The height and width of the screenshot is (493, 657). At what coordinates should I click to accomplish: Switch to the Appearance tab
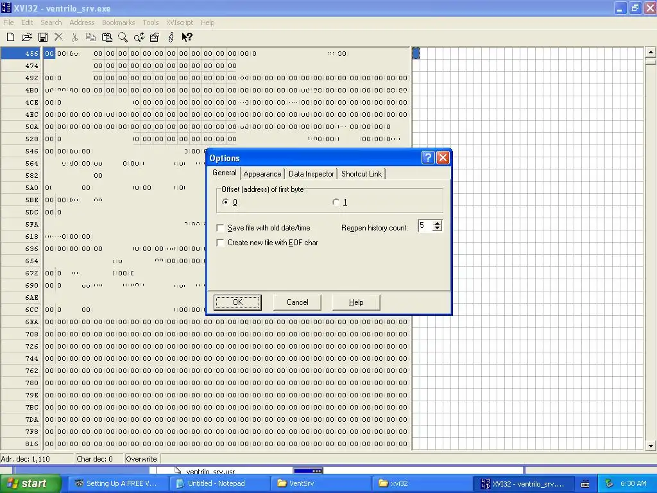pos(262,174)
